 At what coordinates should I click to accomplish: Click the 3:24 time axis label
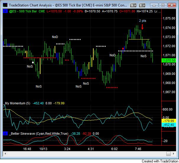pos(67,149)
